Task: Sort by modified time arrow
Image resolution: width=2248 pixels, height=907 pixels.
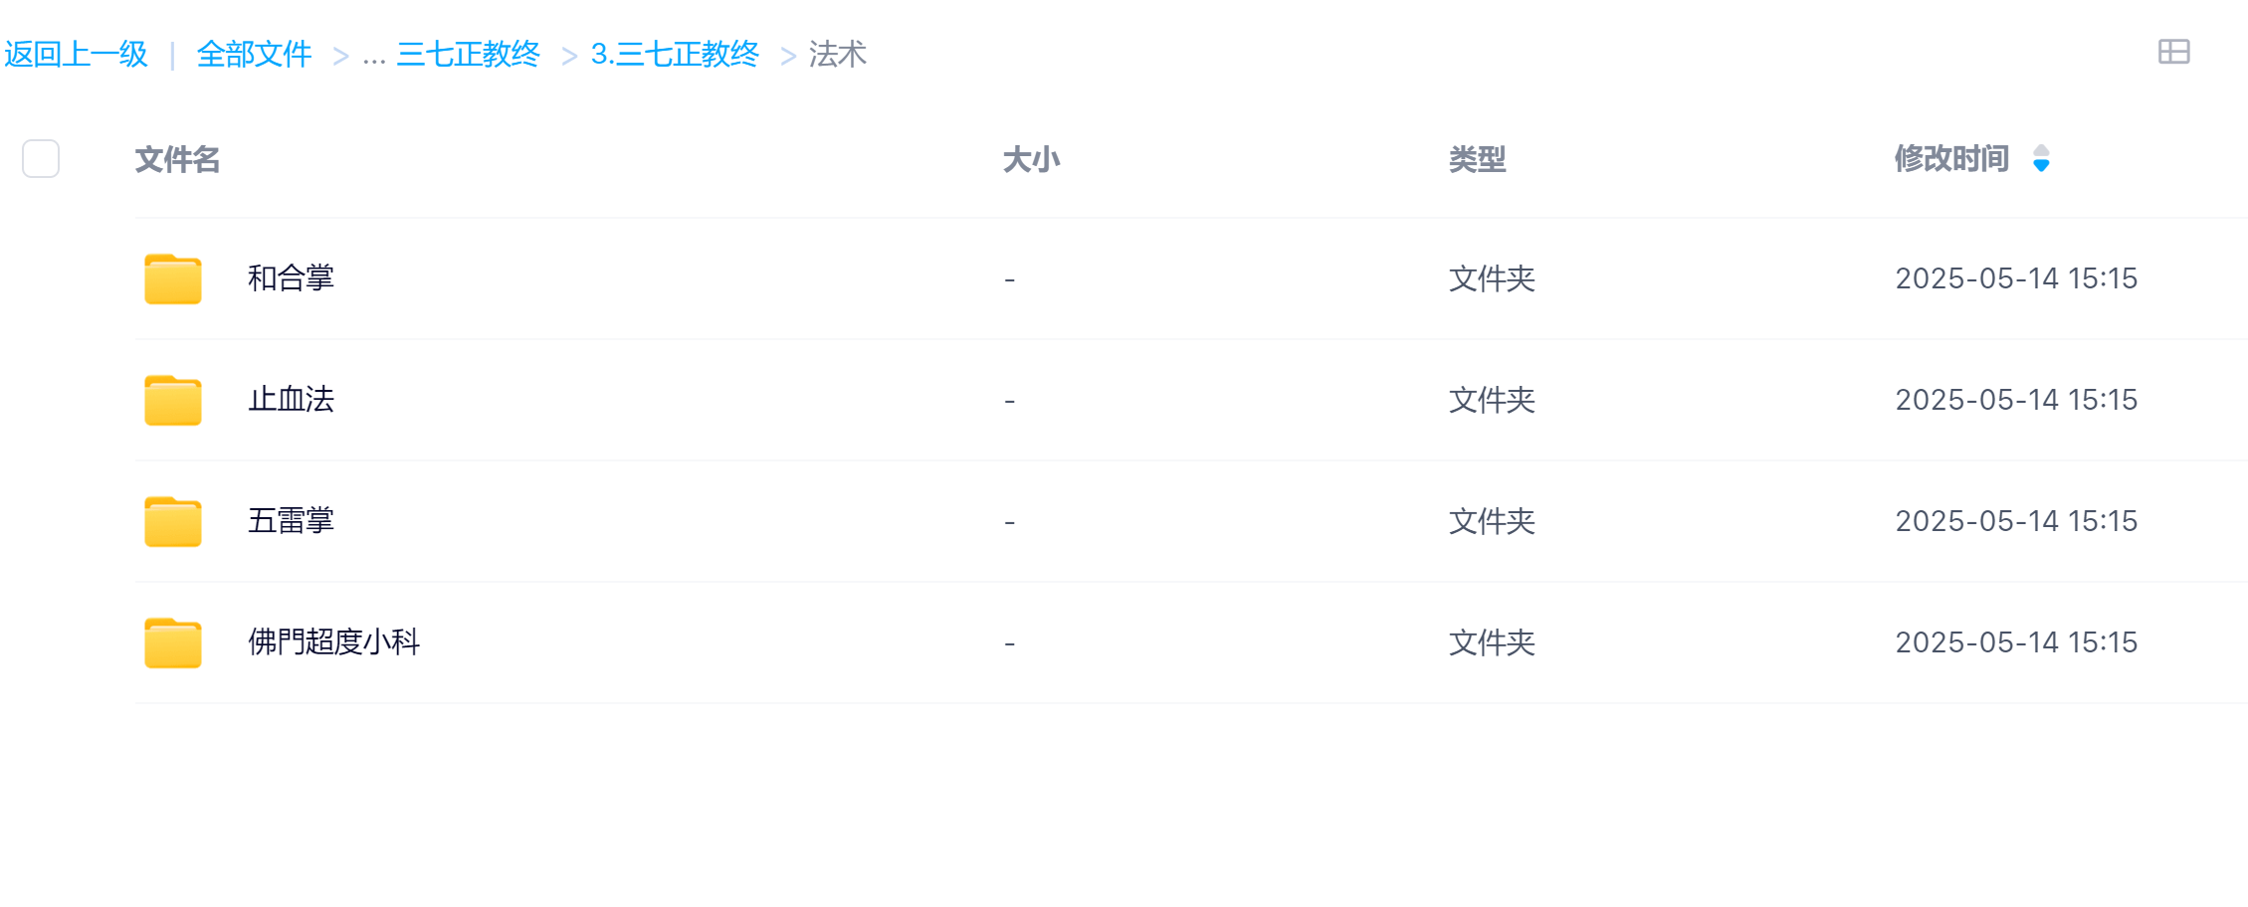Action: click(x=2041, y=159)
